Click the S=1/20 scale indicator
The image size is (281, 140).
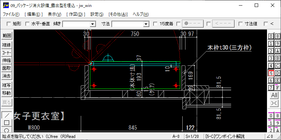click(192, 136)
